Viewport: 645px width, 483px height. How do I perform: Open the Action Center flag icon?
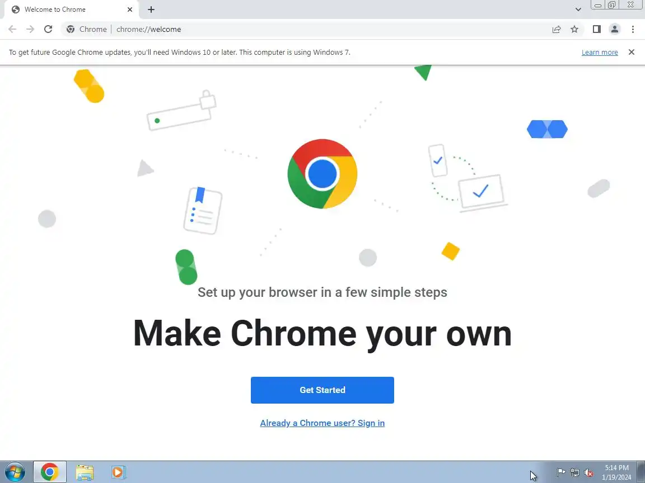coord(561,473)
